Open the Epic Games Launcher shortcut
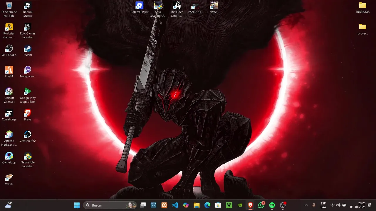 [28, 31]
